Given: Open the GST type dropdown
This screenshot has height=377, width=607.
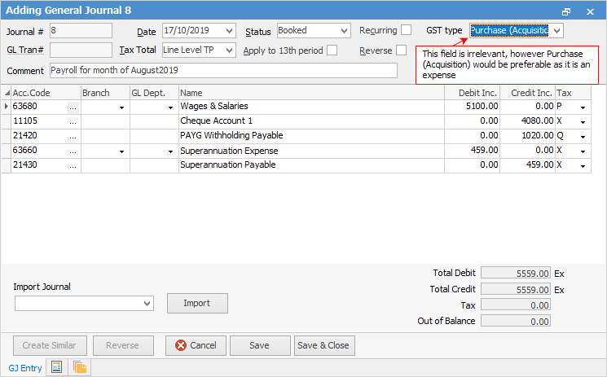Looking at the screenshot, I should coord(556,30).
